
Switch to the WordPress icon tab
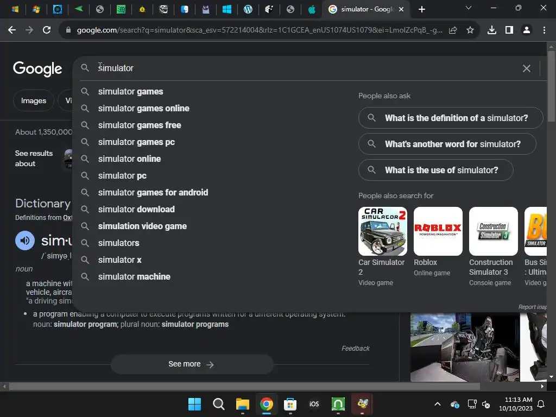tap(248, 9)
